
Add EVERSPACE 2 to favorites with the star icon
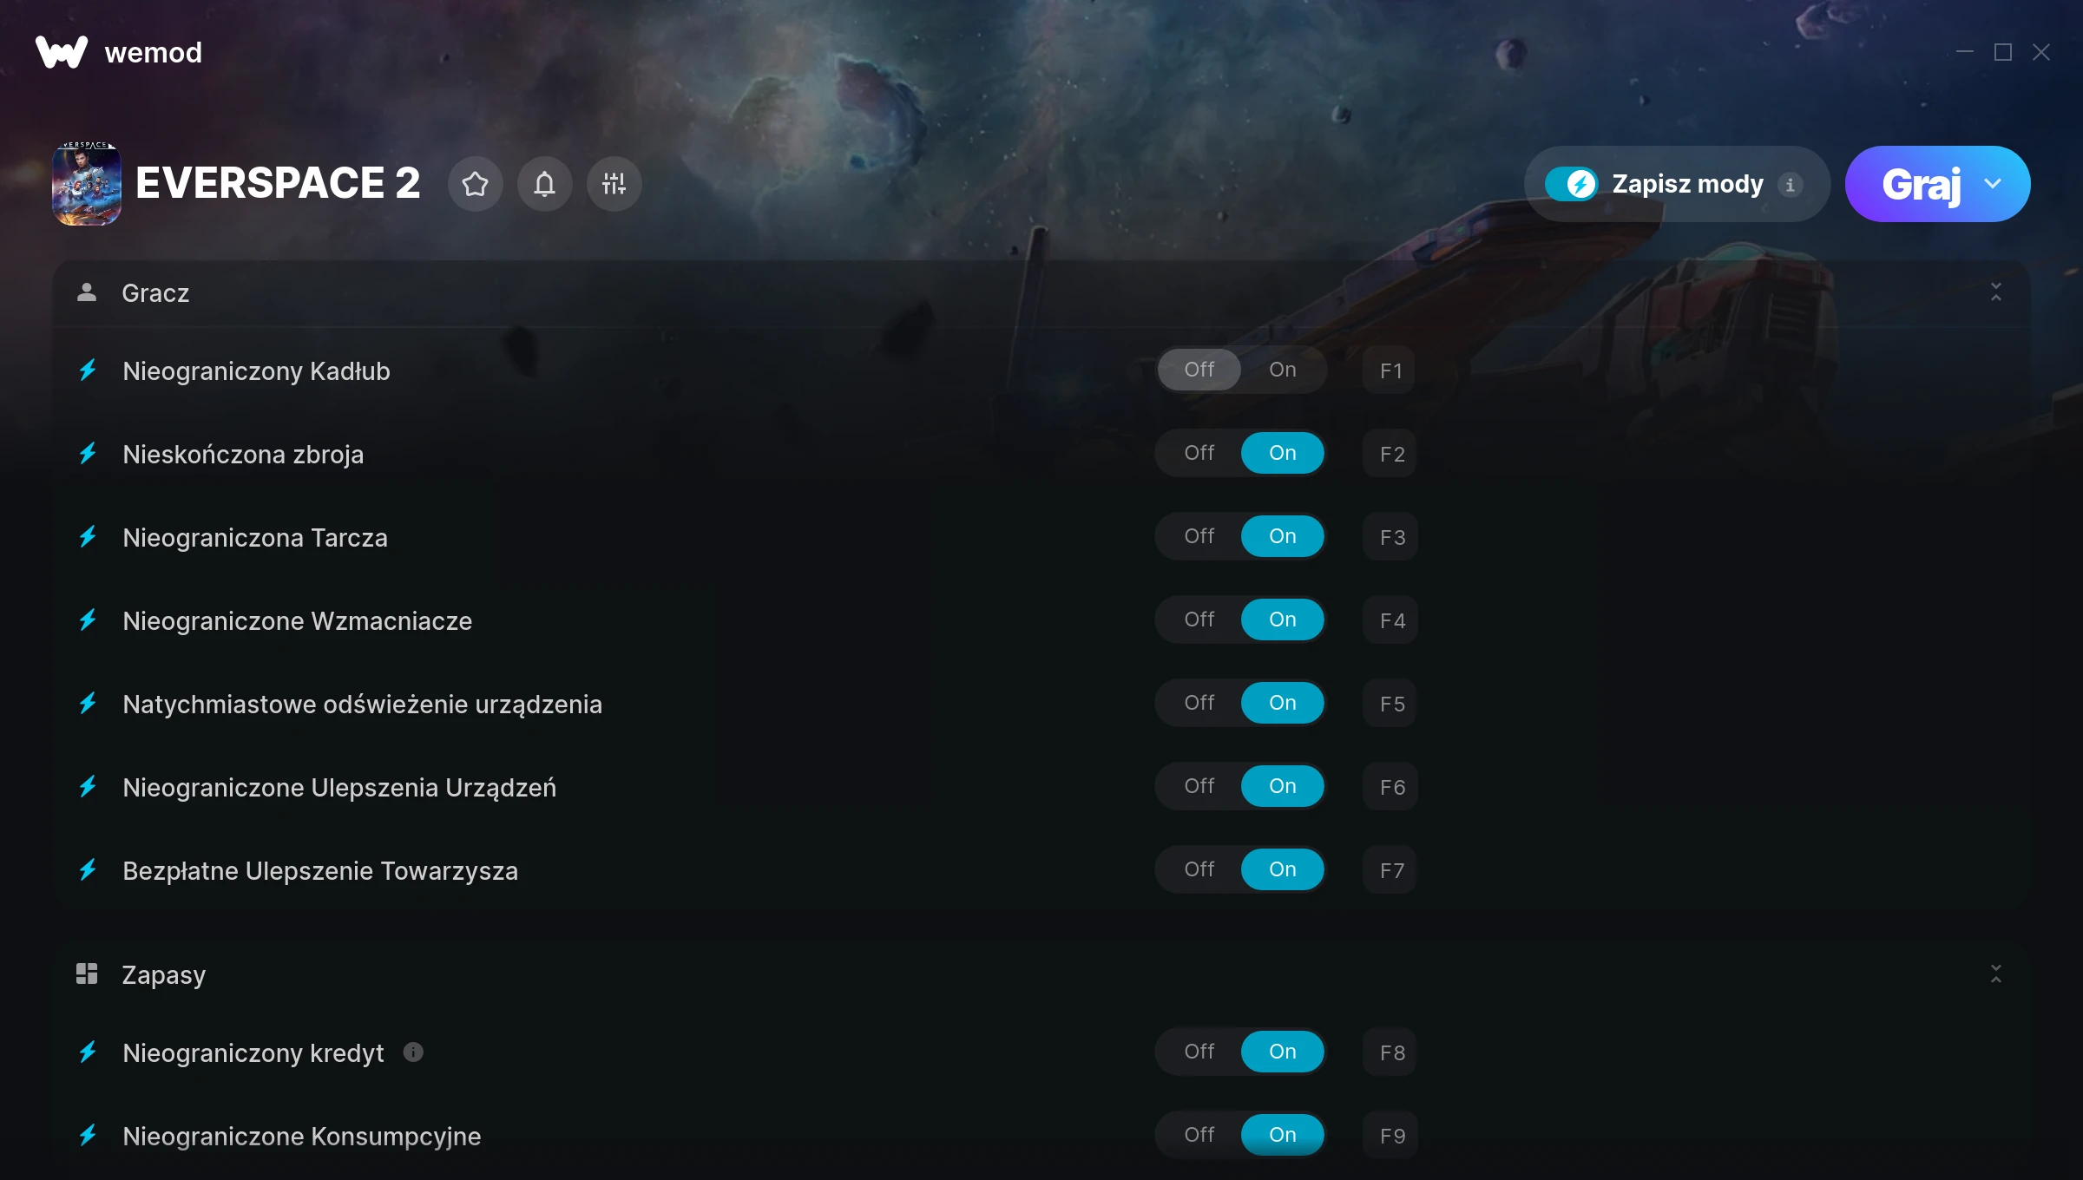(475, 184)
